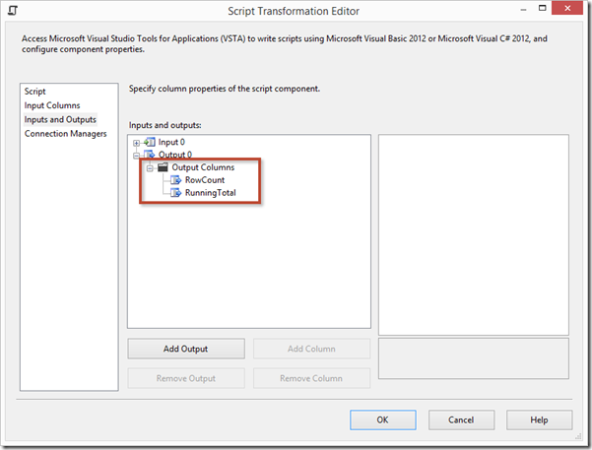592x450 pixels.
Task: Minimize the Script Transformation Editor window
Action: coord(523,10)
